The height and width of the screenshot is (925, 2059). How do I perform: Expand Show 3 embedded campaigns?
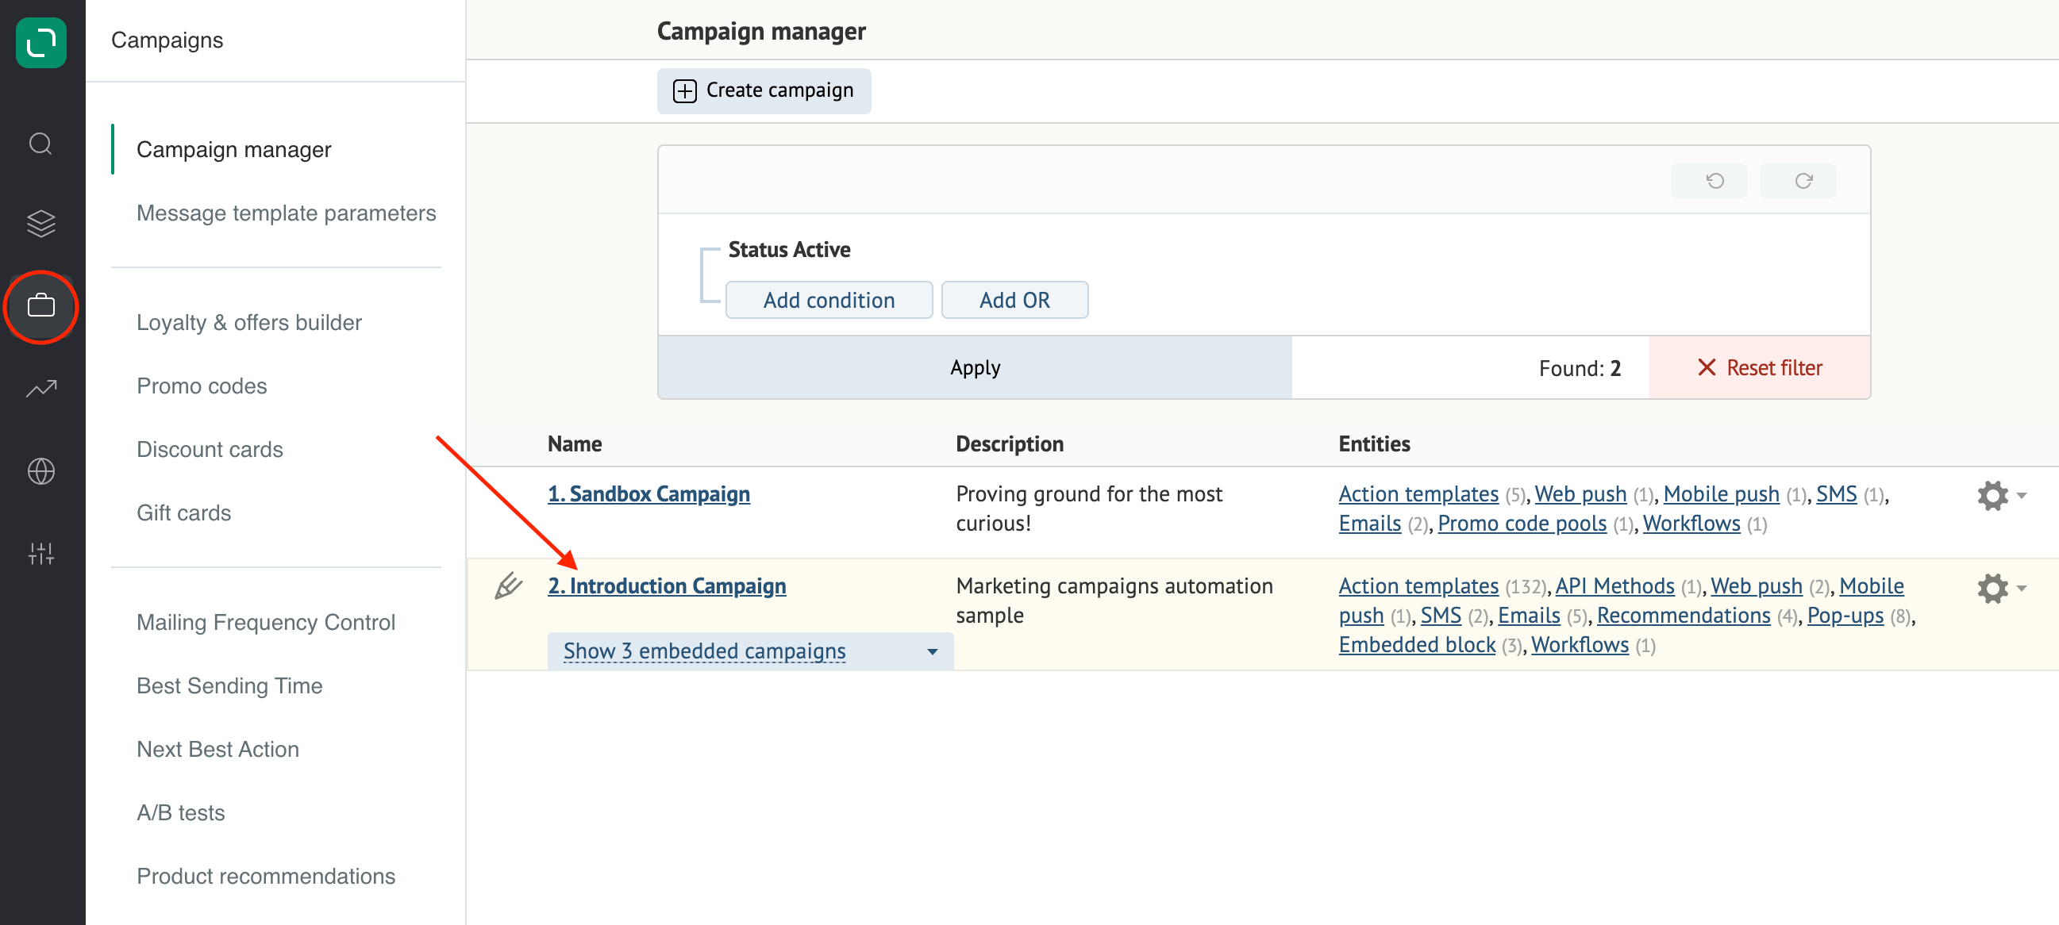pyautogui.click(x=750, y=651)
